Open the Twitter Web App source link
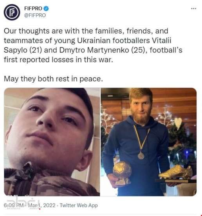Image resolution: width=202 pixels, height=216 pixels. pyautogui.click(x=79, y=205)
